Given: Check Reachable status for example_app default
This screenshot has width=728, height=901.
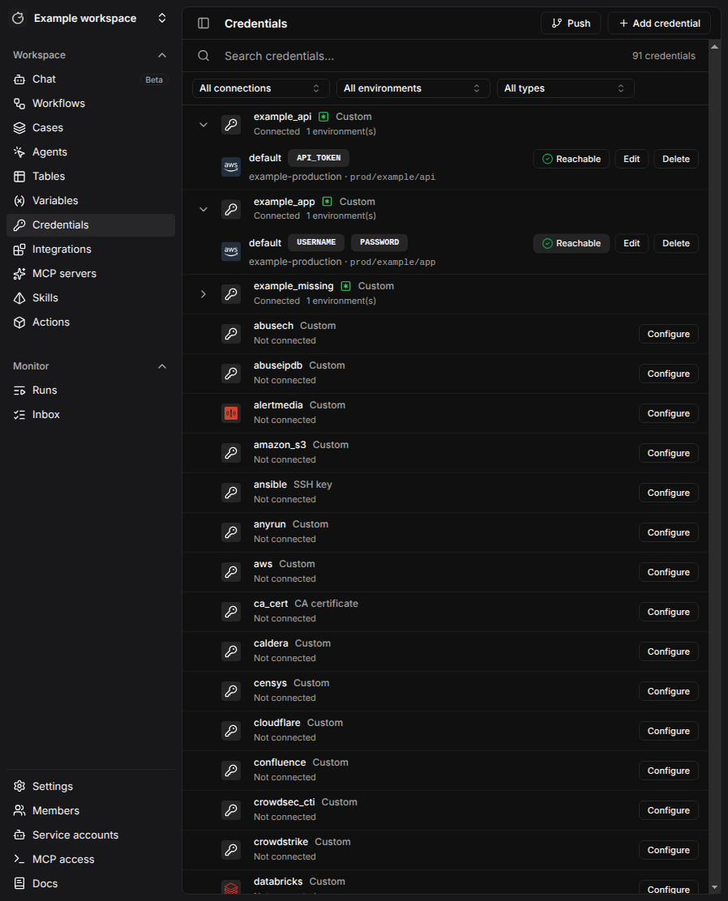Looking at the screenshot, I should coord(571,244).
